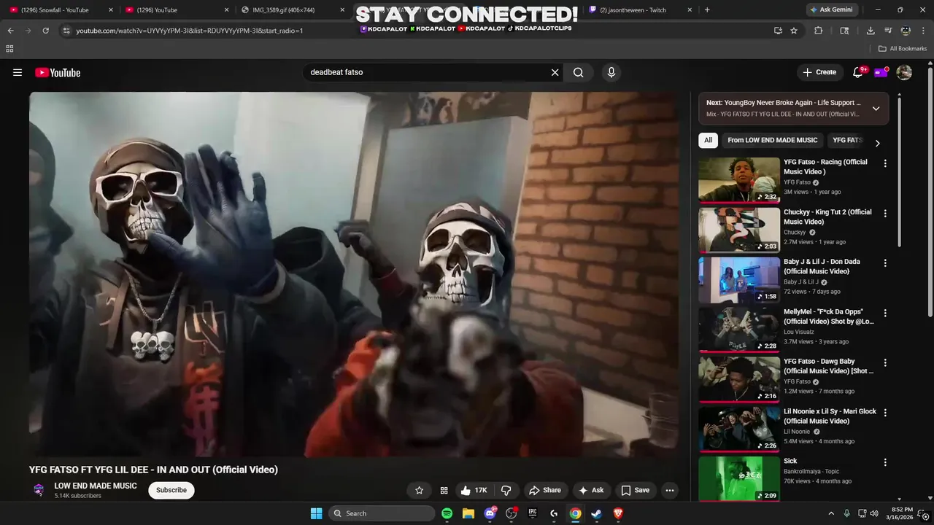Dislike the video with thumbs down
This screenshot has width=934, height=525.
point(506,490)
